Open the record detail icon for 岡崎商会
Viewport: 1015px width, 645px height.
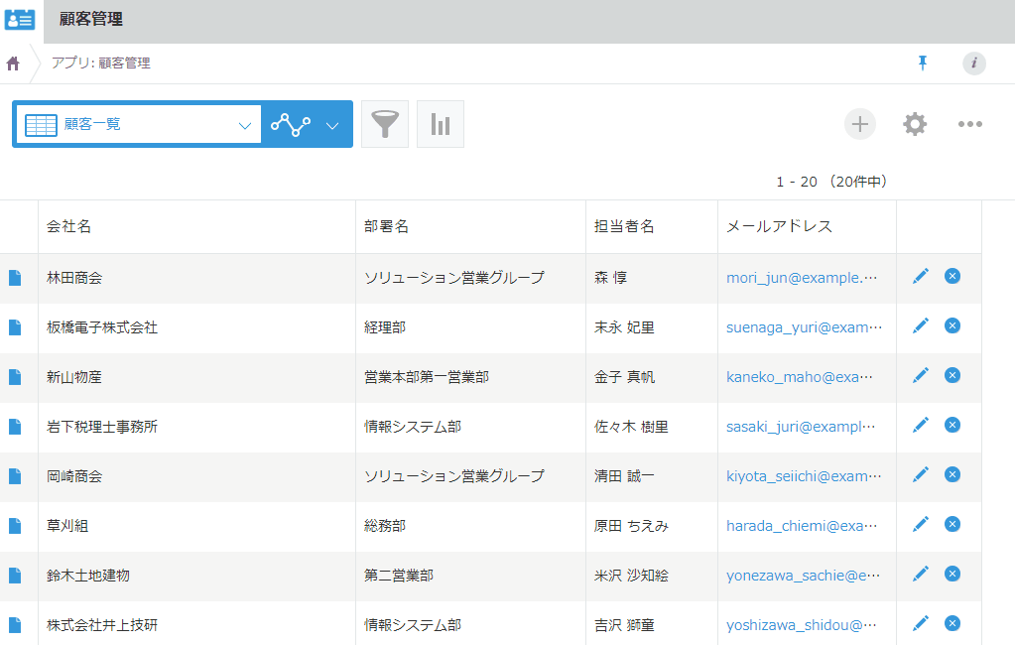[14, 474]
